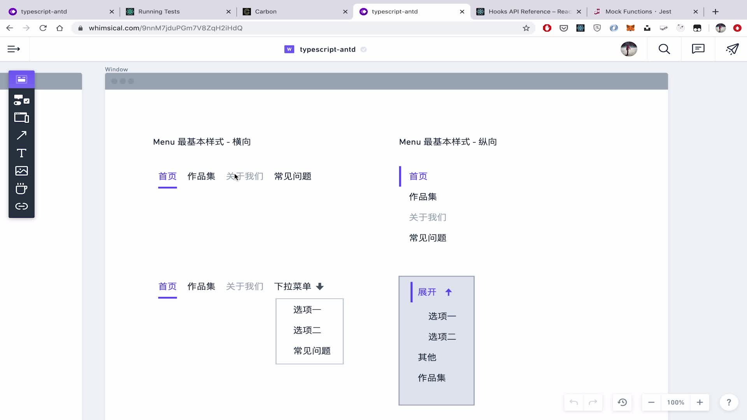Open the comments panel icon
The height and width of the screenshot is (420, 747).
click(698, 49)
